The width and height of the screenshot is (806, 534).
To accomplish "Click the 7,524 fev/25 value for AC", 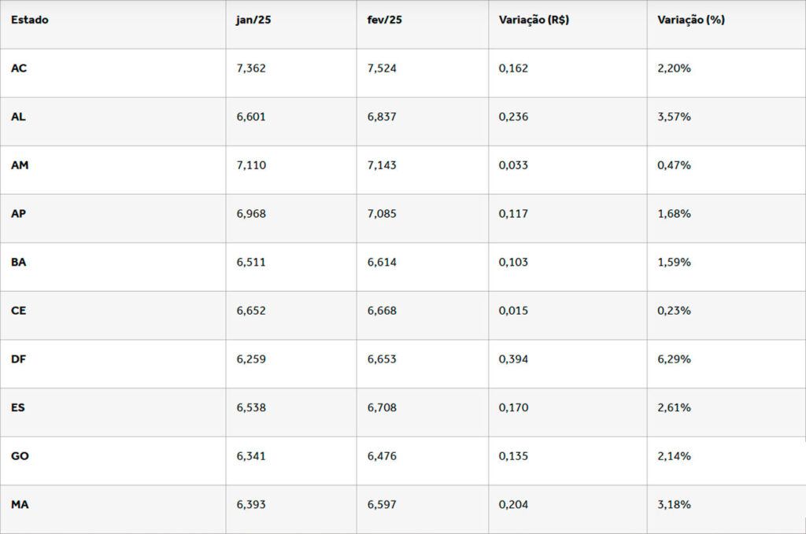I will (382, 68).
